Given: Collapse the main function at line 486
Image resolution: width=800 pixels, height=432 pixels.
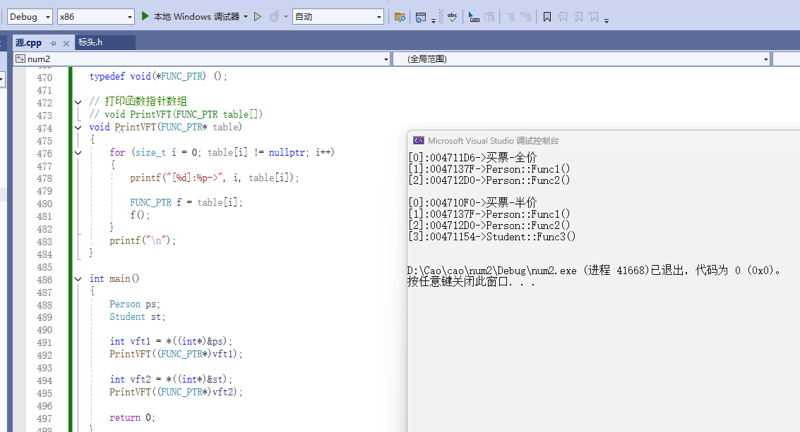Looking at the screenshot, I should [x=78, y=279].
